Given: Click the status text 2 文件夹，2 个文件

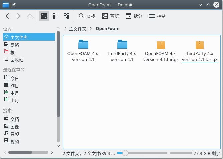Looking at the screenshot, I should (x=88, y=153).
